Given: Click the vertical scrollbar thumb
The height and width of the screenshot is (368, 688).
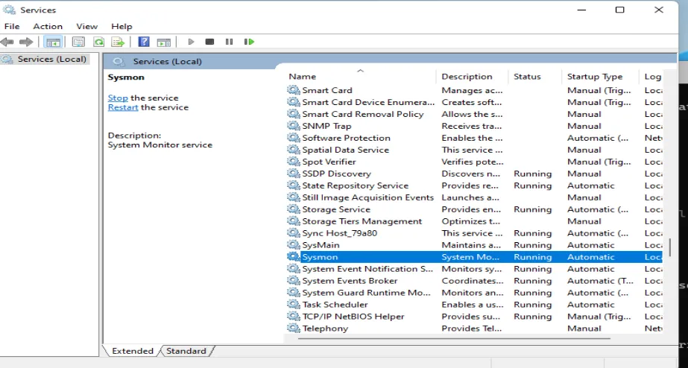Looking at the screenshot, I should [x=669, y=247].
